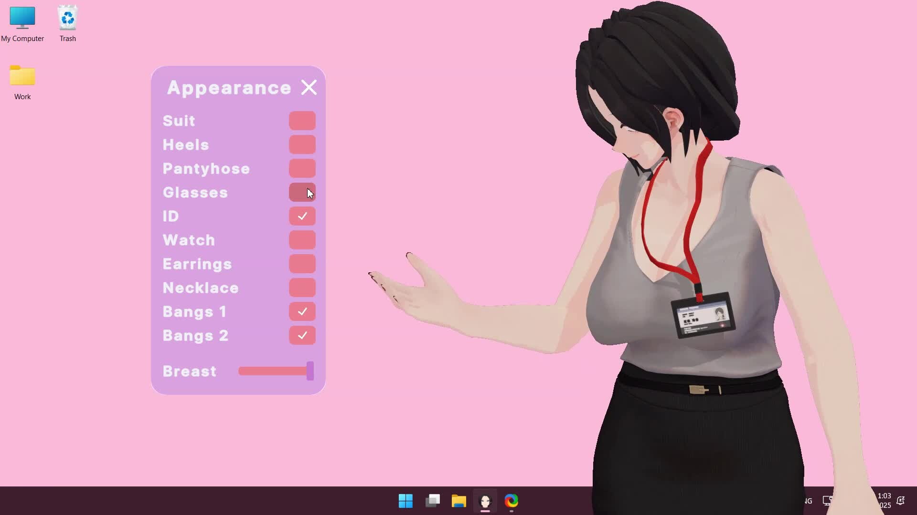
Task: Click the Breast slider track
Action: click(x=272, y=371)
